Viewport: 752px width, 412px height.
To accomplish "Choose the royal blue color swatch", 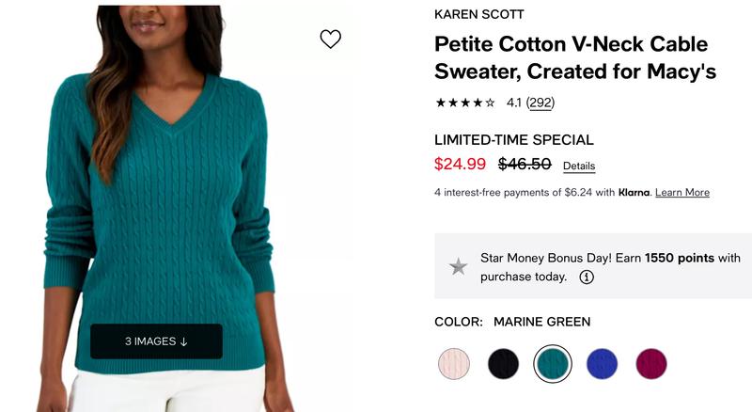I will point(602,364).
